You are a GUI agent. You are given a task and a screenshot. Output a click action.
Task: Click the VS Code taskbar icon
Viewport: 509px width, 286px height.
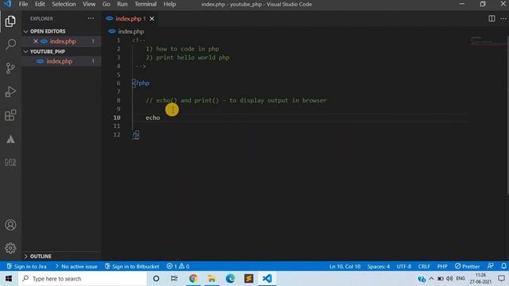(267, 279)
